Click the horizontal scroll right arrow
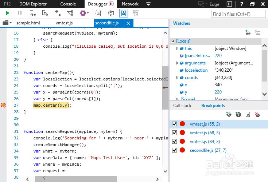The width and height of the screenshot is (268, 182). click(x=157, y=179)
